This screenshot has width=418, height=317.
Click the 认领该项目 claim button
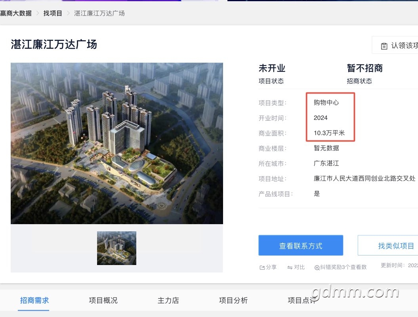[395, 45]
